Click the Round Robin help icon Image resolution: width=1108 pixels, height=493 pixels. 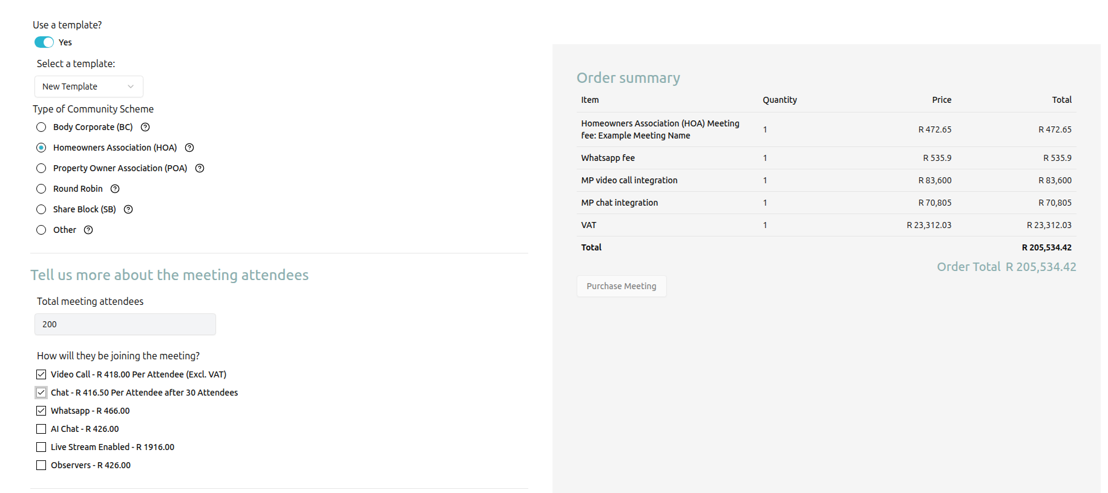point(115,189)
